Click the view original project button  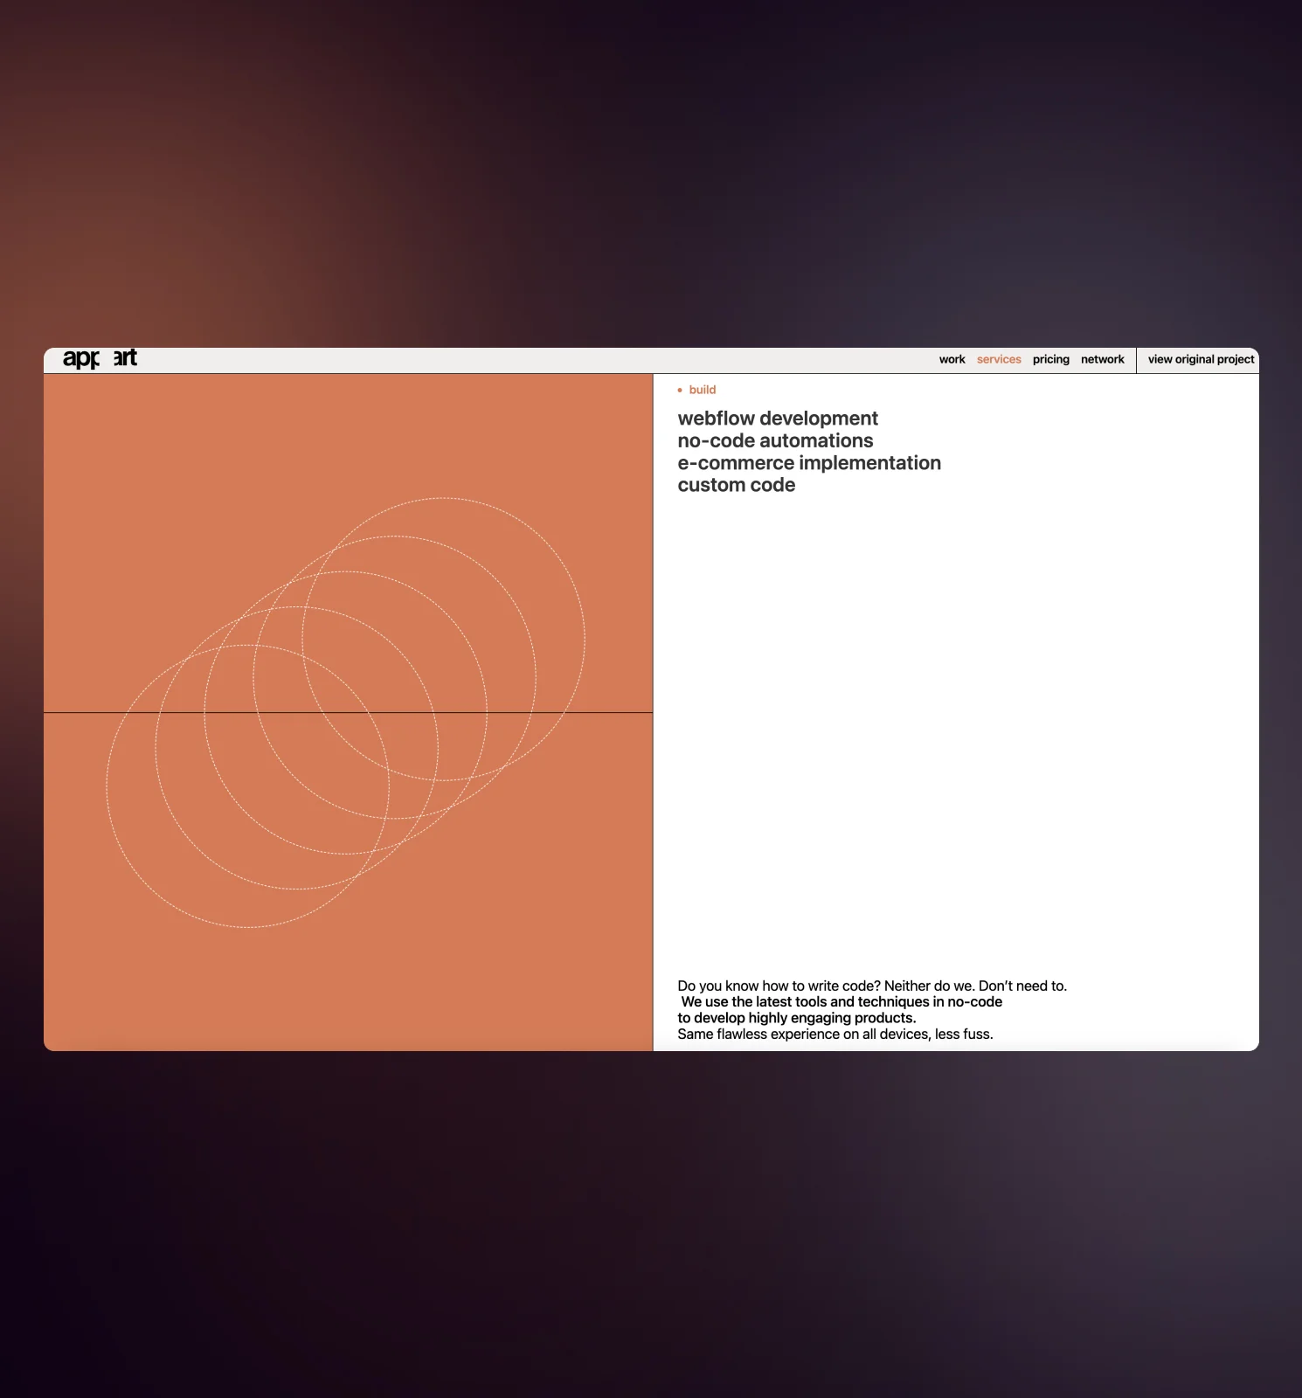[x=1200, y=359]
